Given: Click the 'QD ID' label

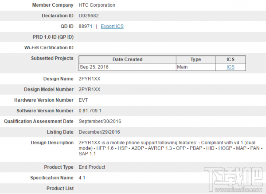Looking at the screenshot, I should pyautogui.click(x=67, y=26).
